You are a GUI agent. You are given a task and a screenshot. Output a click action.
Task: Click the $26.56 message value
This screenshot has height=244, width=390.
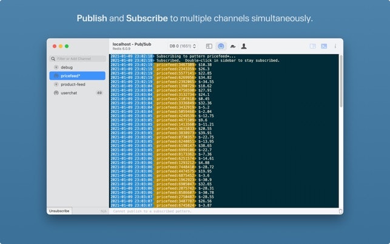pos(205,201)
